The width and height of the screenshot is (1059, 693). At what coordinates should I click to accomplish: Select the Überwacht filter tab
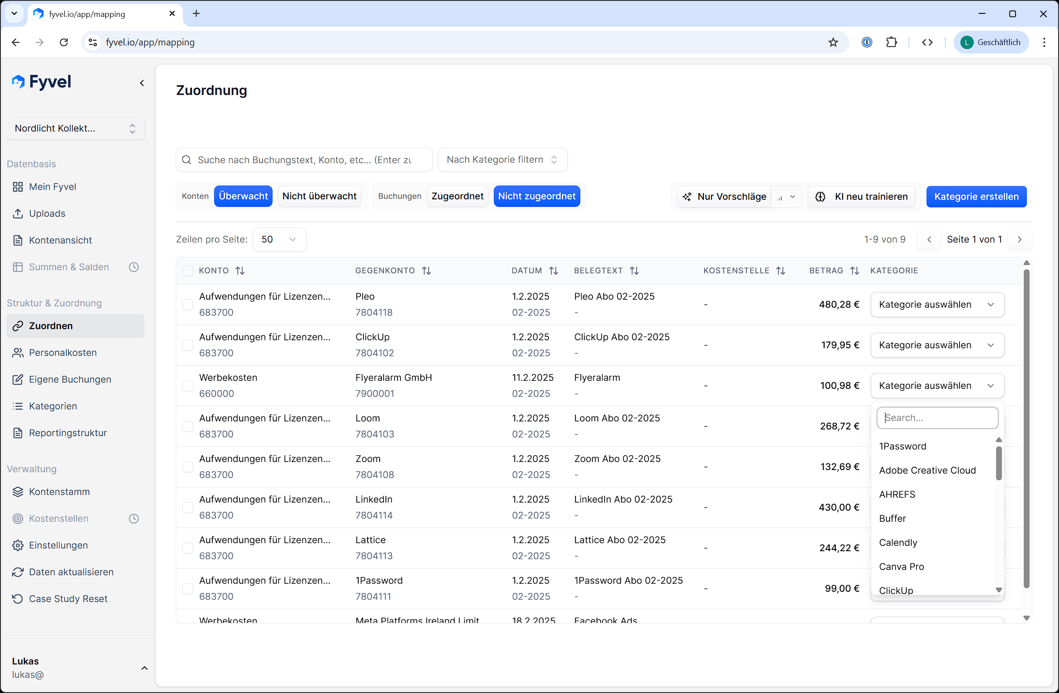pos(243,196)
